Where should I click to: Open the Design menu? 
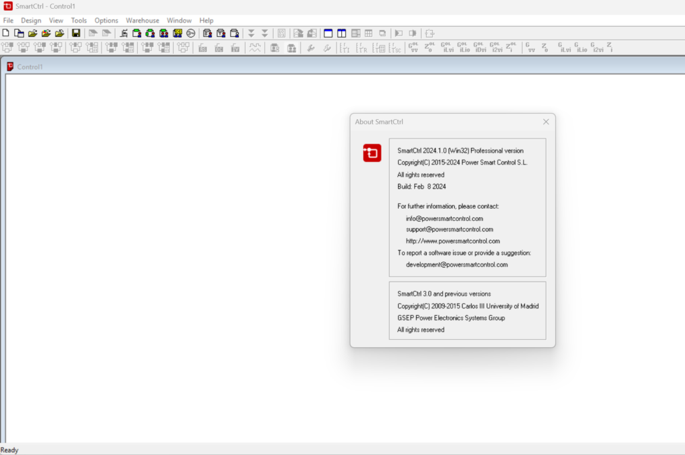[31, 21]
